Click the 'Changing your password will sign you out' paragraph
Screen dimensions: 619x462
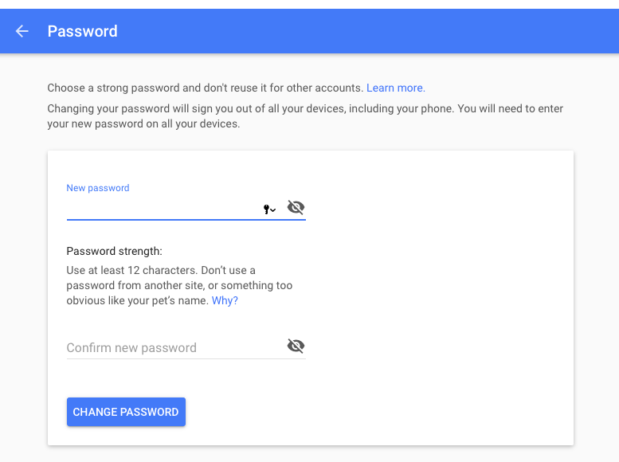305,116
